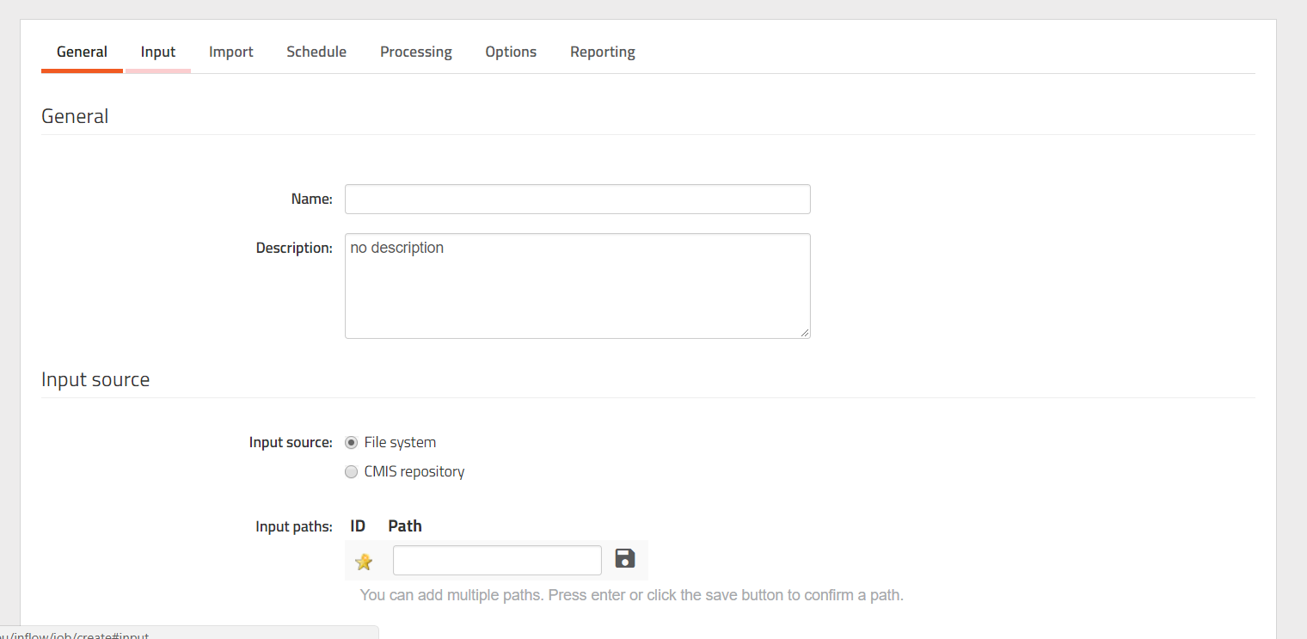The width and height of the screenshot is (1307, 639).
Task: Click the "Input paths:" label
Action: click(294, 527)
